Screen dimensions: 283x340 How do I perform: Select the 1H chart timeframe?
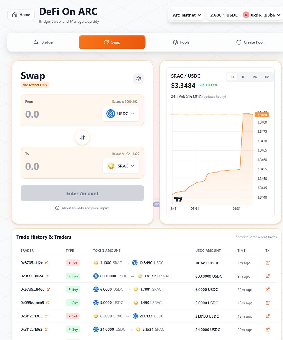coord(232,77)
